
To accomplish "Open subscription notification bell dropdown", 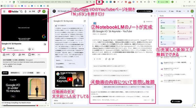I will pos(31,49).
